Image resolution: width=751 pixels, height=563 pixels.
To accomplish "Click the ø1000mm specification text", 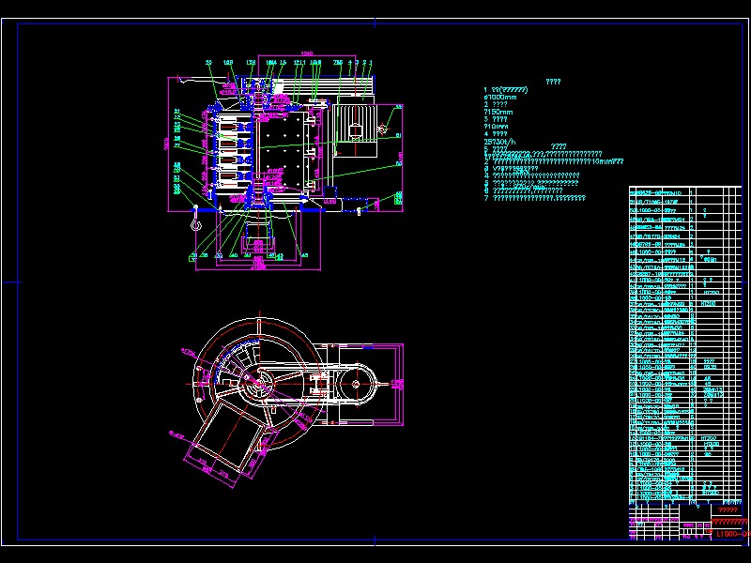I will 500,98.
